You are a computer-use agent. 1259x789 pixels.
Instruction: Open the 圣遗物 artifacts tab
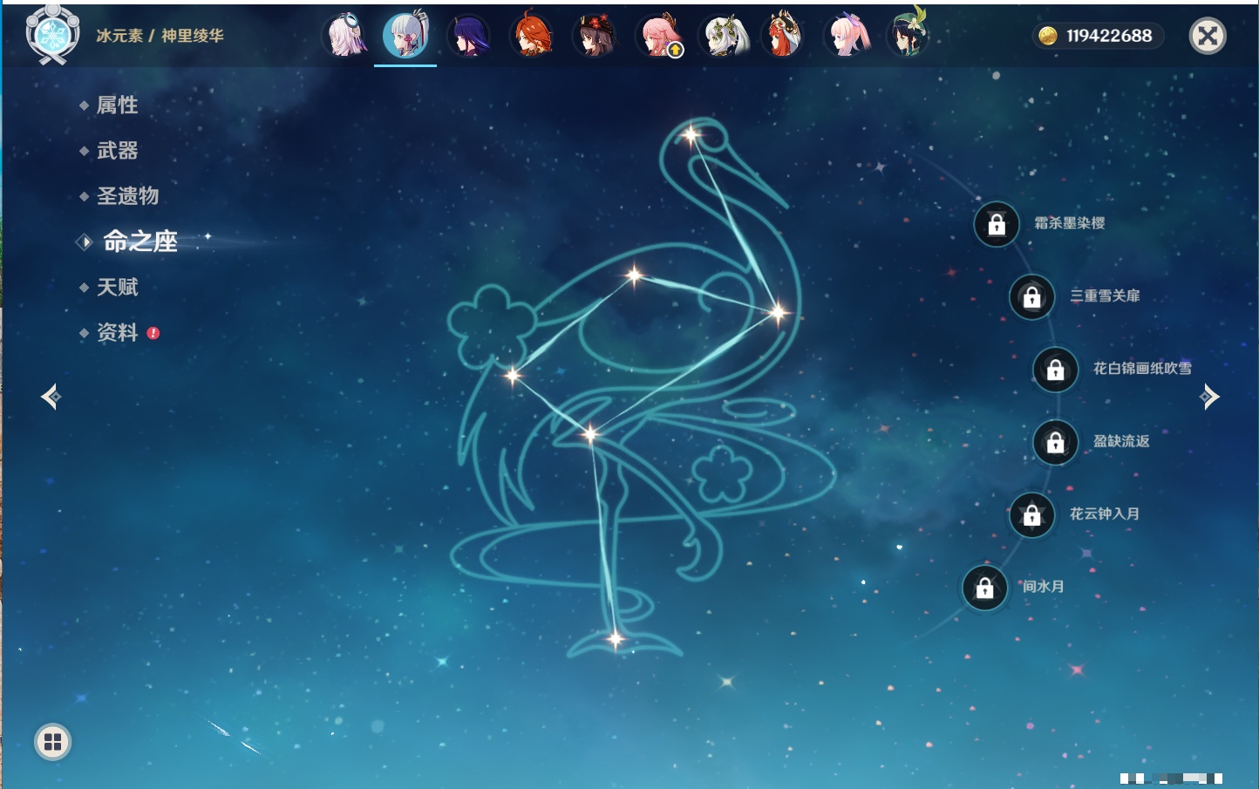click(127, 196)
